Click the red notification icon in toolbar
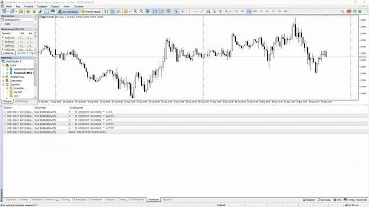This screenshot has height=207, width=369. tap(349, 11)
